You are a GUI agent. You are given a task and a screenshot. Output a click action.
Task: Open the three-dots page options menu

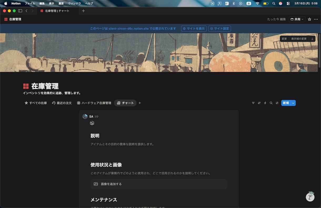click(316, 19)
